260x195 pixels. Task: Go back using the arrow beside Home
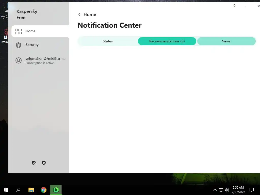[x=79, y=14]
